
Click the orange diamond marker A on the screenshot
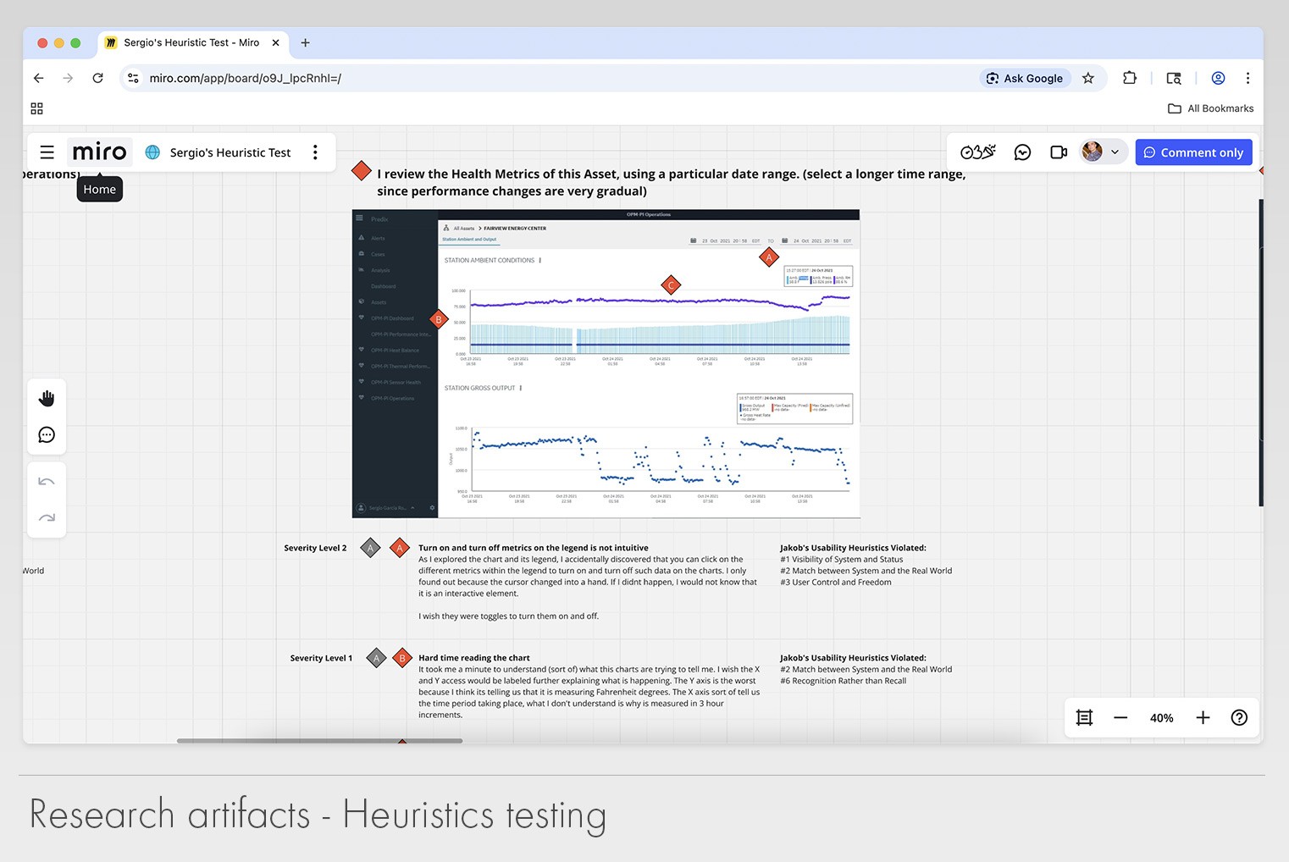click(x=769, y=257)
